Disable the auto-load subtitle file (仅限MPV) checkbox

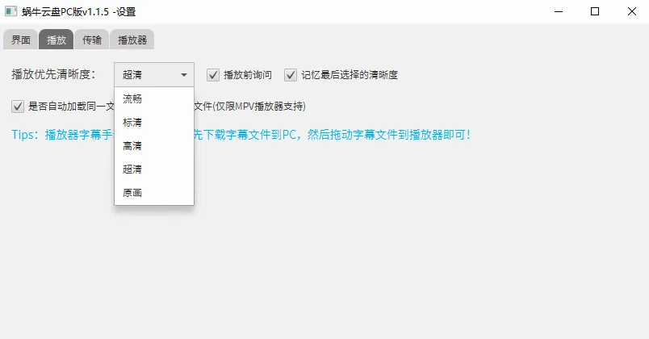[18, 107]
